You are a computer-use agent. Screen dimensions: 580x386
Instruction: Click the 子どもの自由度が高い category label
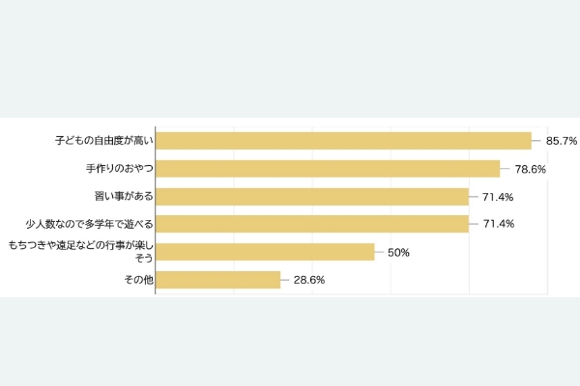point(104,141)
